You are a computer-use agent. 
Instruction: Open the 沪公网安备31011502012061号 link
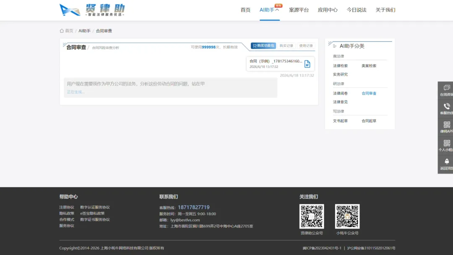click(371, 248)
